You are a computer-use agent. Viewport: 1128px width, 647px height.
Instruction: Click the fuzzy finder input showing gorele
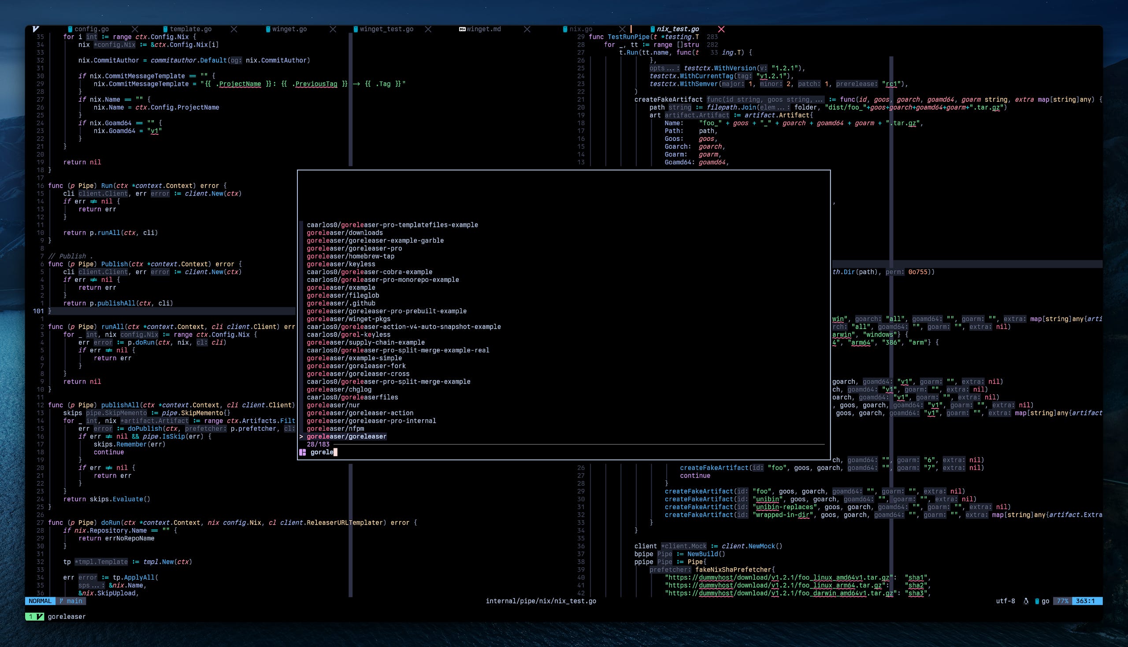pos(322,452)
